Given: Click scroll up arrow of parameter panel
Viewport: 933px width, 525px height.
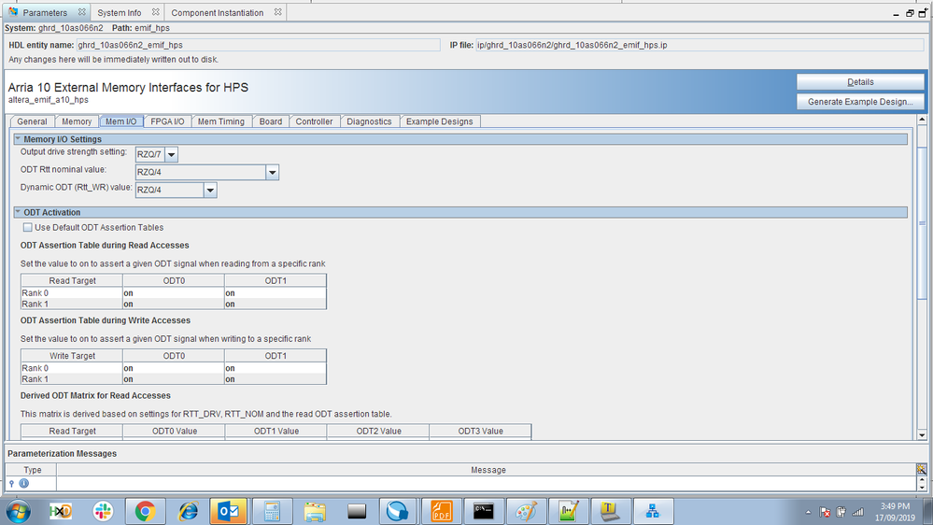Looking at the screenshot, I should point(922,120).
